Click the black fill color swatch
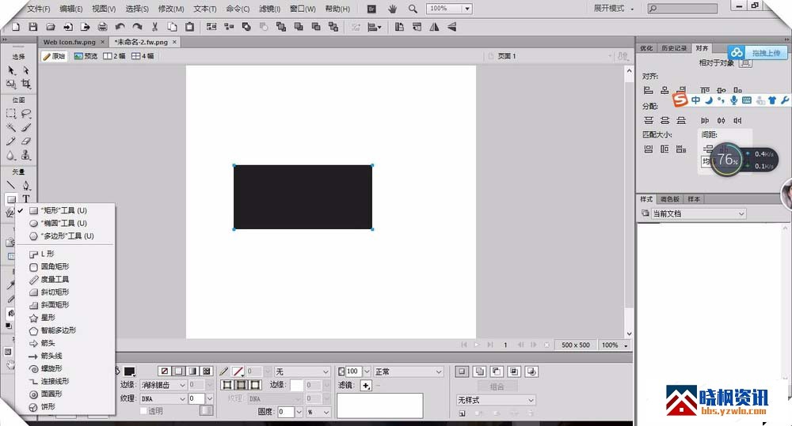Screen dimensions: 792x426 [x=129, y=371]
